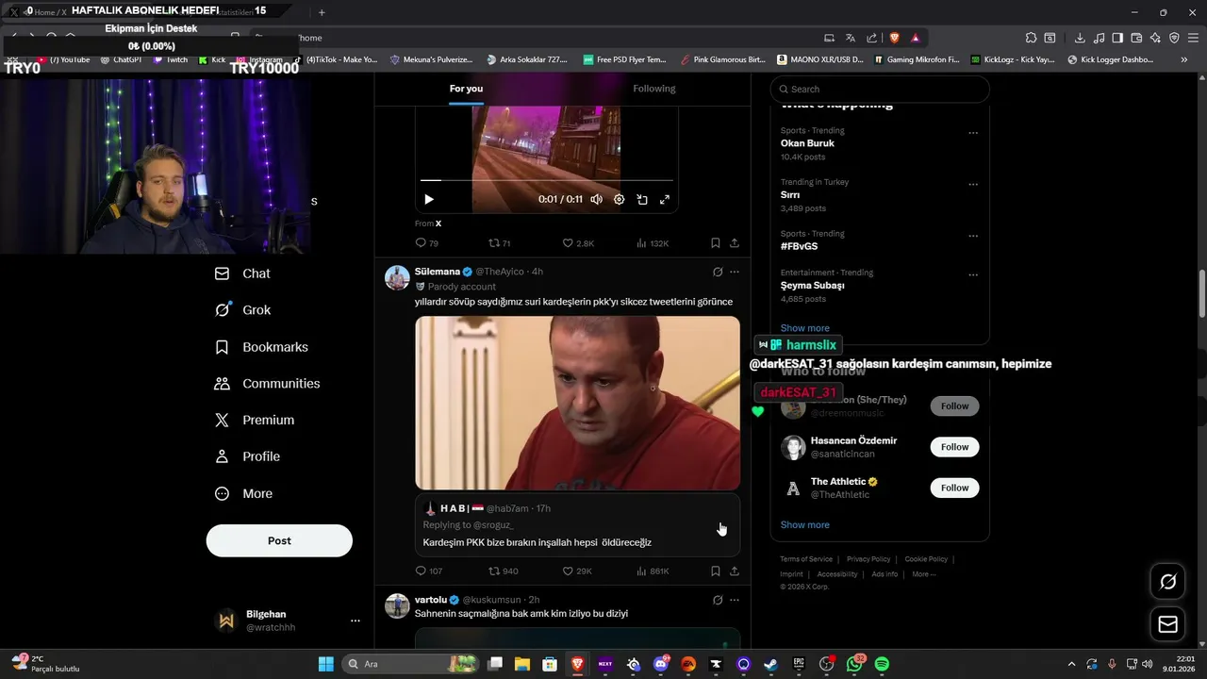The height and width of the screenshot is (679, 1207).
Task: Expand the More menu in sidebar
Action: click(243, 493)
